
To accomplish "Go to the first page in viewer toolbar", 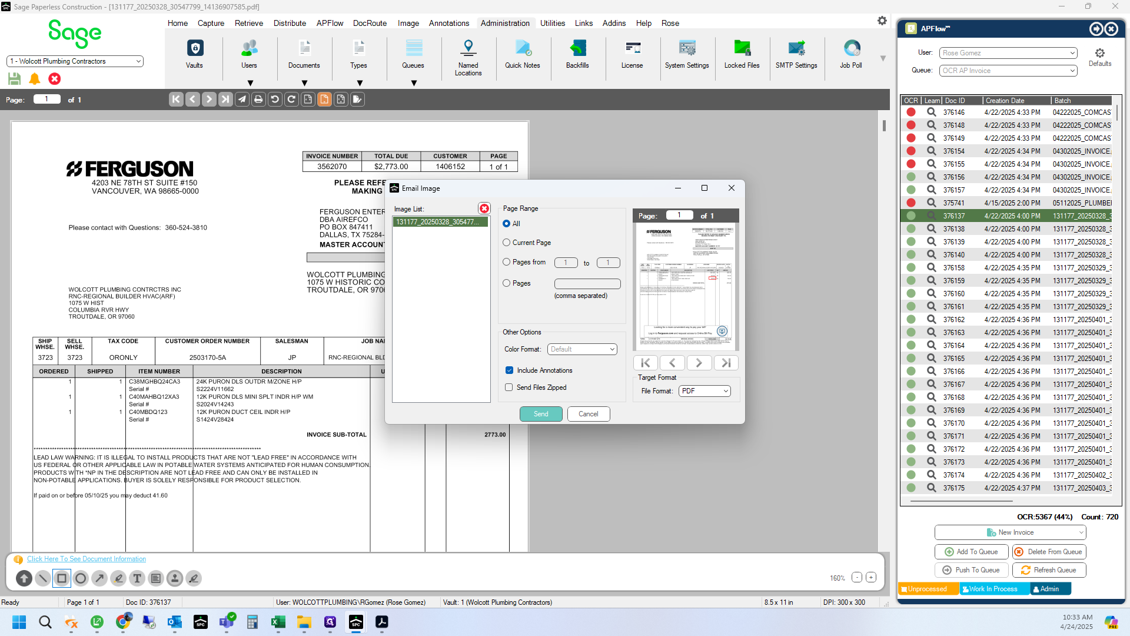I will (176, 100).
